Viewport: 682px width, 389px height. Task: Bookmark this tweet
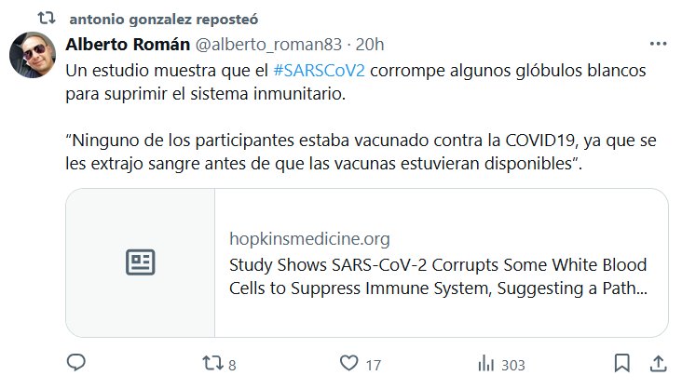pyautogui.click(x=622, y=363)
